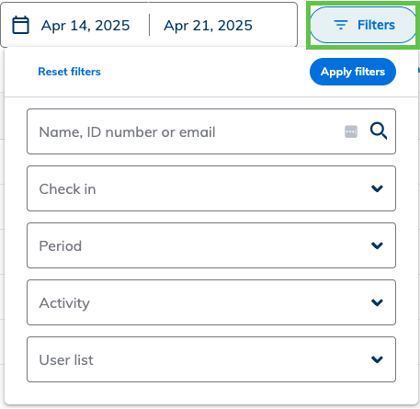420x409 pixels.
Task: Click the chevron arrow in Activity field
Action: [x=377, y=302]
